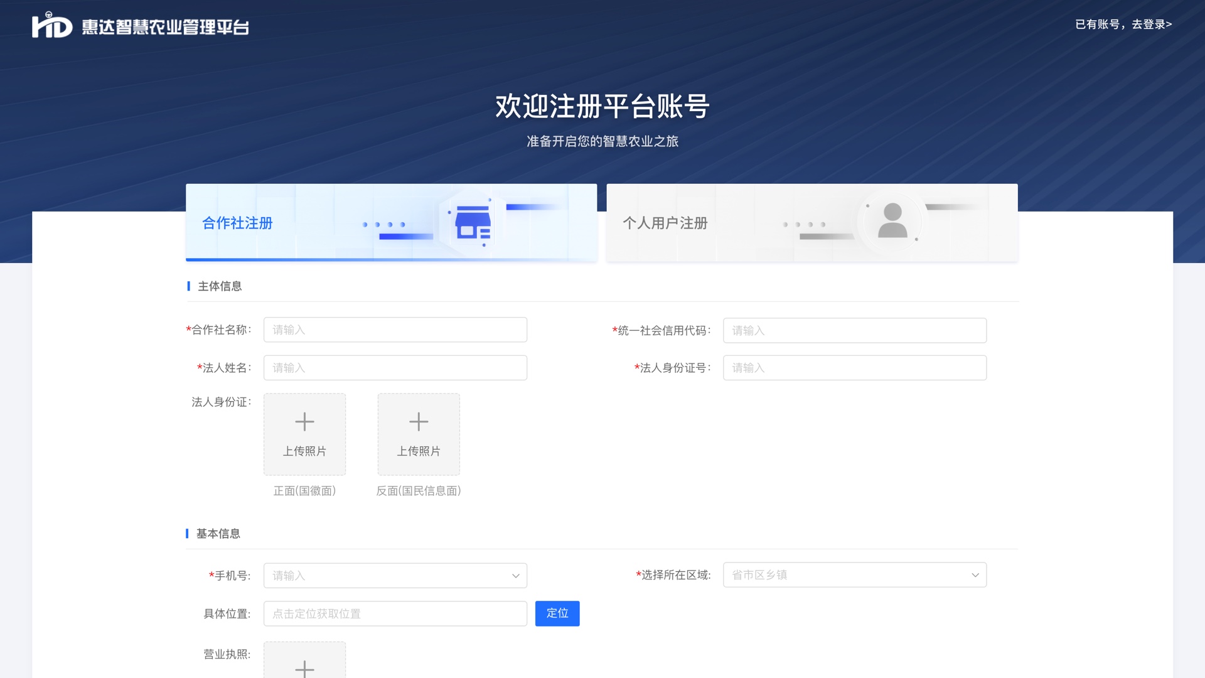Click the 基本信息 section heading
Viewport: 1205px width, 678px height.
pos(218,534)
